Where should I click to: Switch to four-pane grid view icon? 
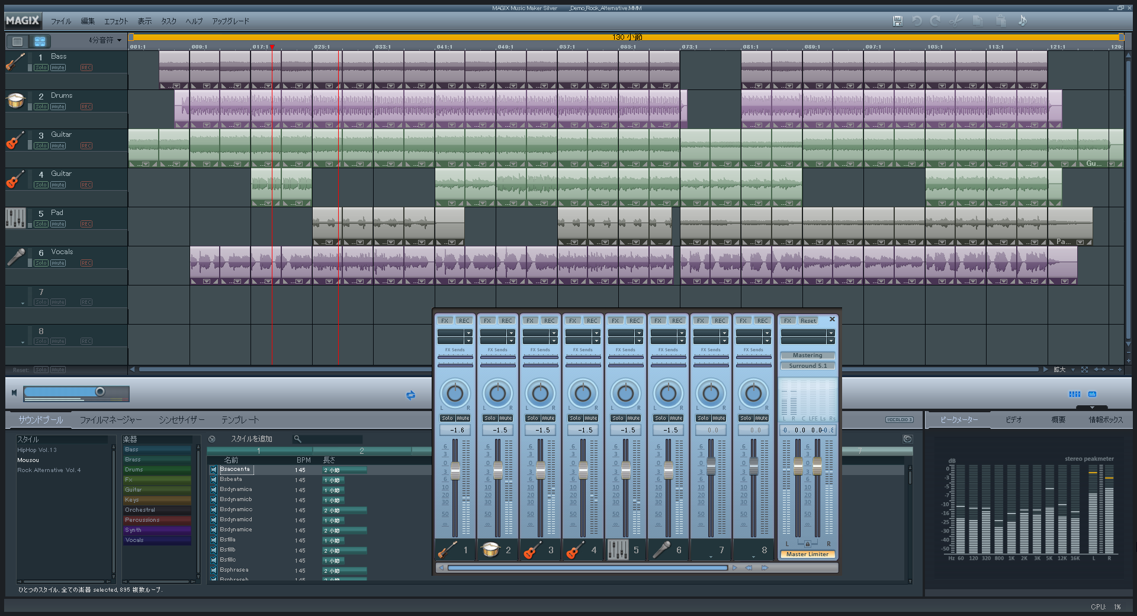40,41
